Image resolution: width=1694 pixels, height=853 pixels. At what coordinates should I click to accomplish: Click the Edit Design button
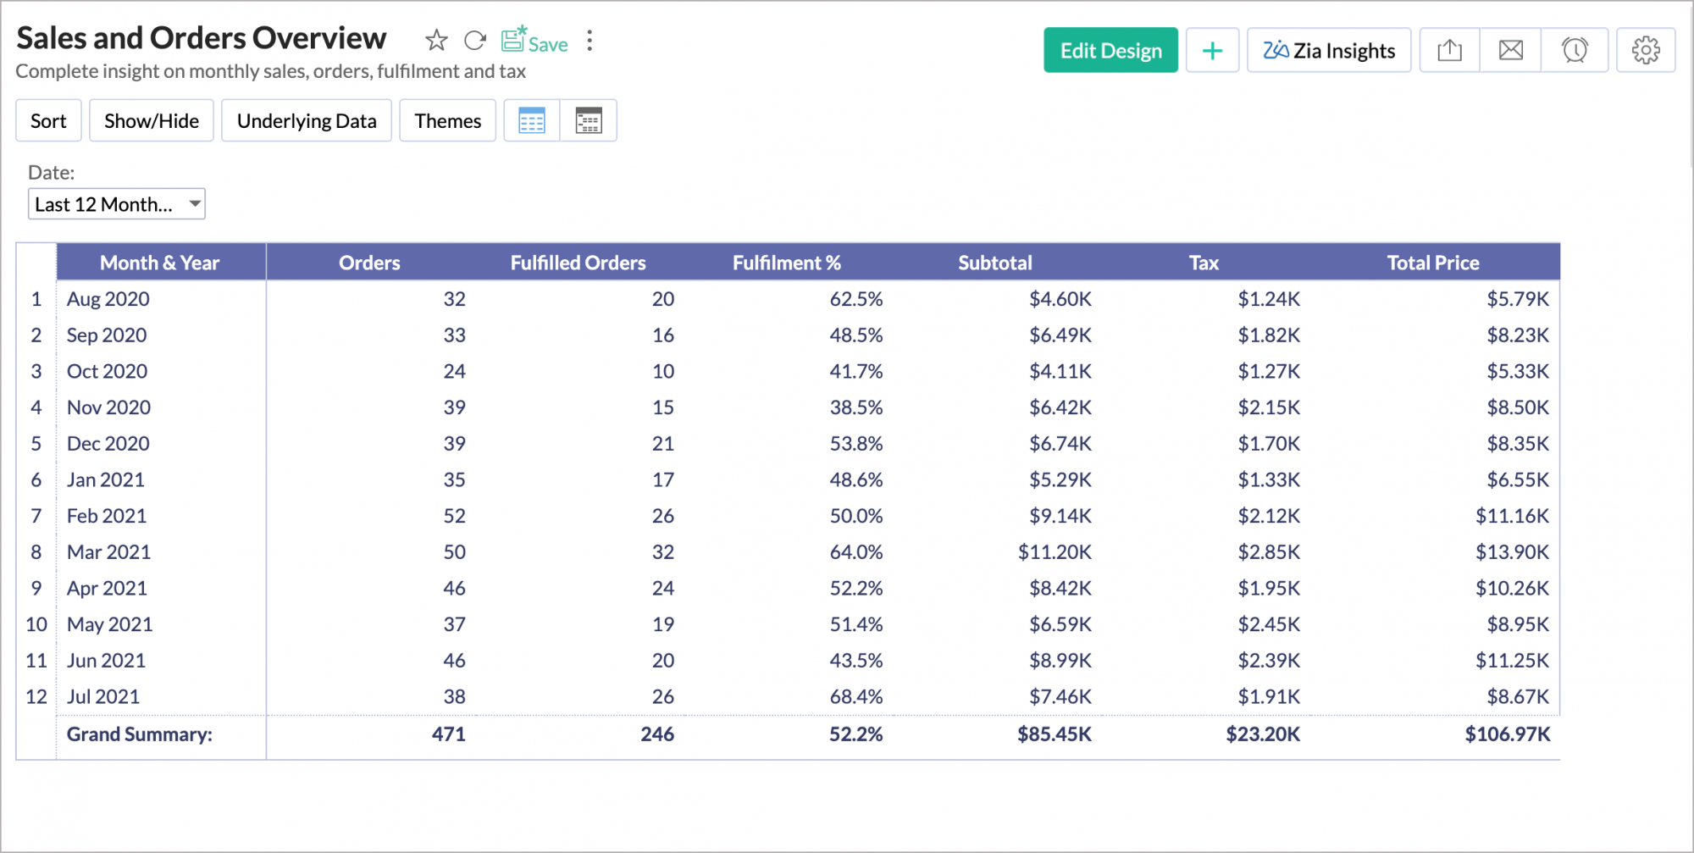tap(1110, 51)
